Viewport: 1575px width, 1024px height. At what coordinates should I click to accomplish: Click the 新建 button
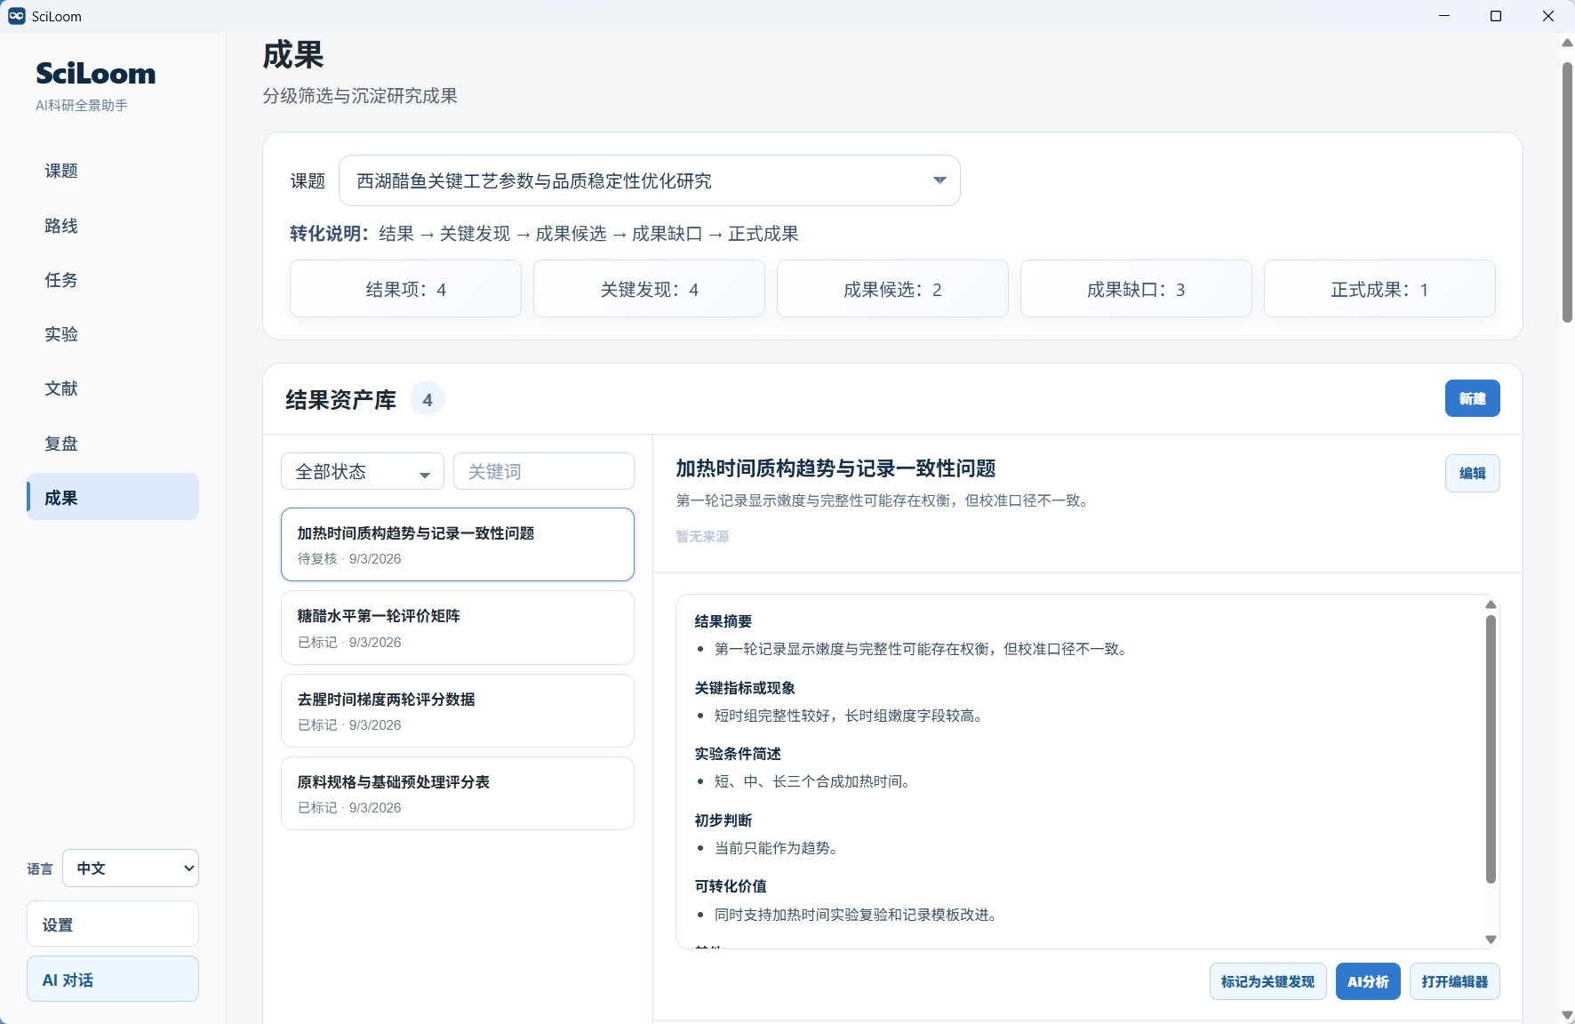1472,398
